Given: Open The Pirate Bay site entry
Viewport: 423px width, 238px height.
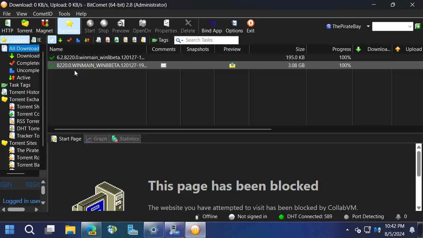Looking at the screenshot, I should [x=24, y=150].
